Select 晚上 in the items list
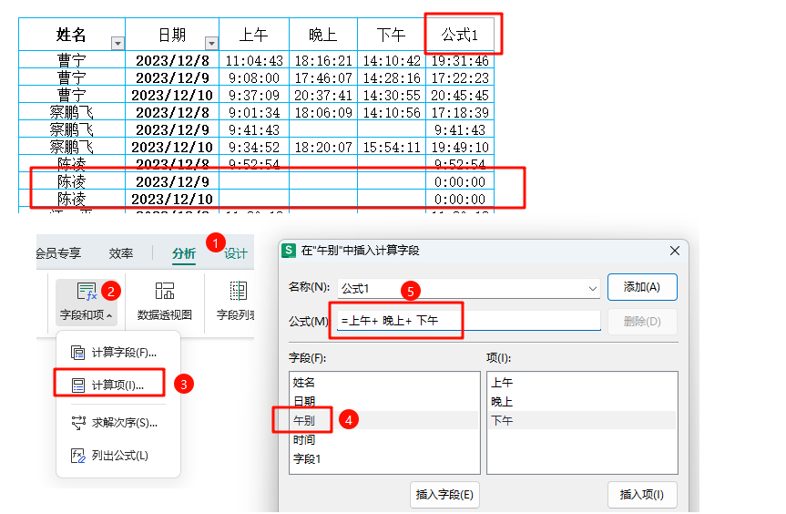This screenshot has width=786, height=514. [582, 402]
